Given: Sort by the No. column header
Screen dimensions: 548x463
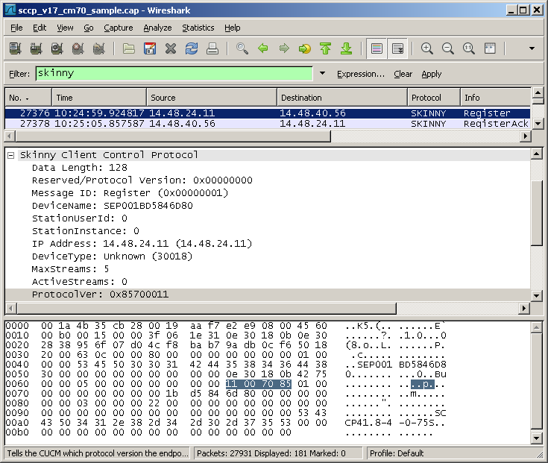Looking at the screenshot, I should tap(28, 98).
